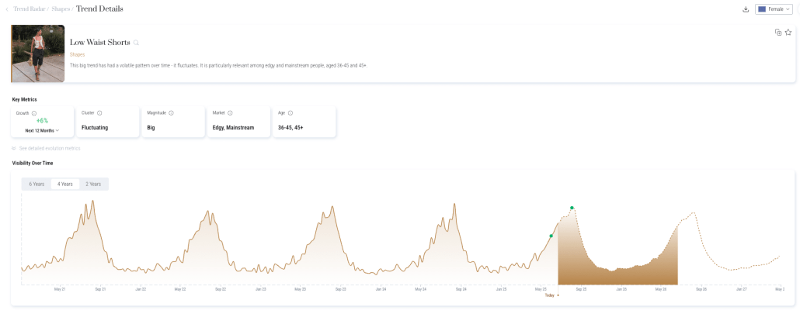Viewport: 800px width, 314px height.
Task: Click the back arrow before Trend Radar
Action: [7, 9]
